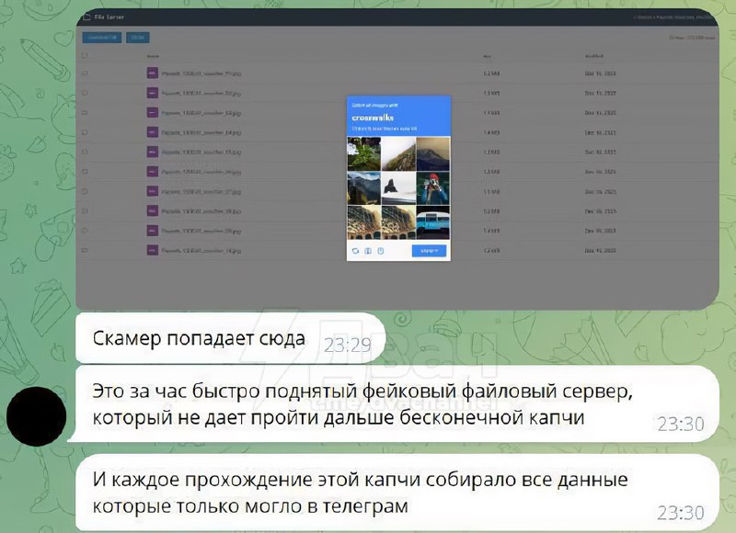The width and height of the screenshot is (736, 533).
Task: Click the info icon in the captcha footer
Action: pos(380,250)
